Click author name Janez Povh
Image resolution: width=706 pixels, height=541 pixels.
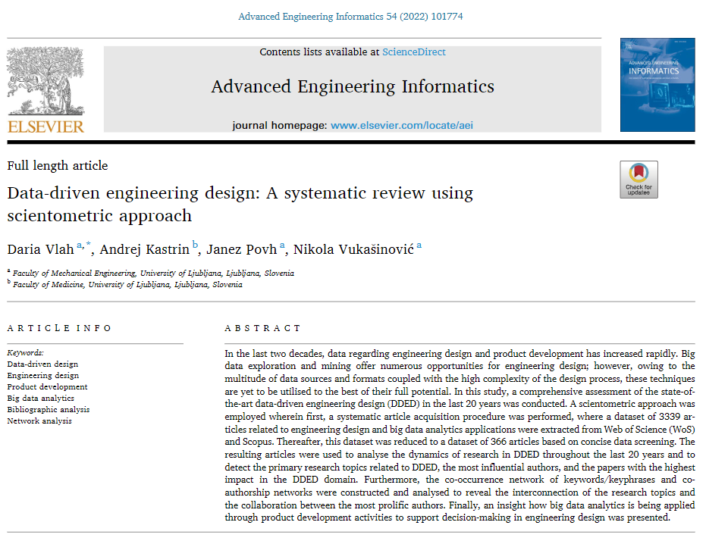241,249
